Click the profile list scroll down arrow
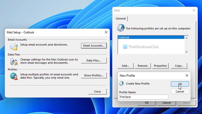The width and height of the screenshot is (202, 114). point(186,52)
